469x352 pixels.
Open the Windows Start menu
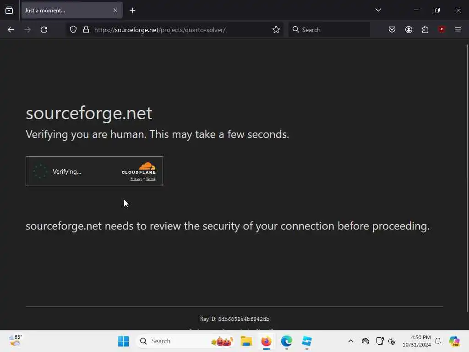click(123, 341)
